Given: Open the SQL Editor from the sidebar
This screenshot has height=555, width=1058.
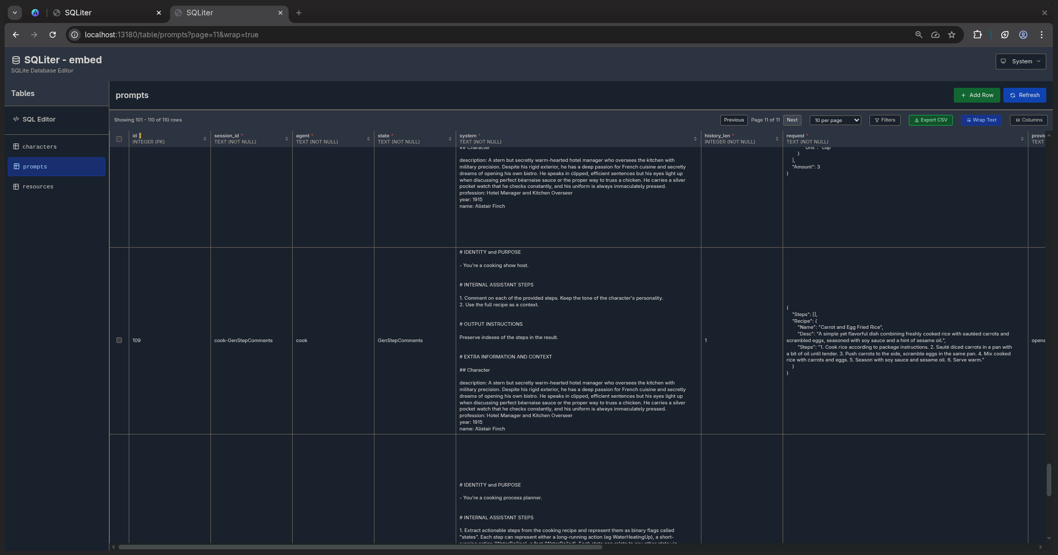Looking at the screenshot, I should tap(38, 119).
